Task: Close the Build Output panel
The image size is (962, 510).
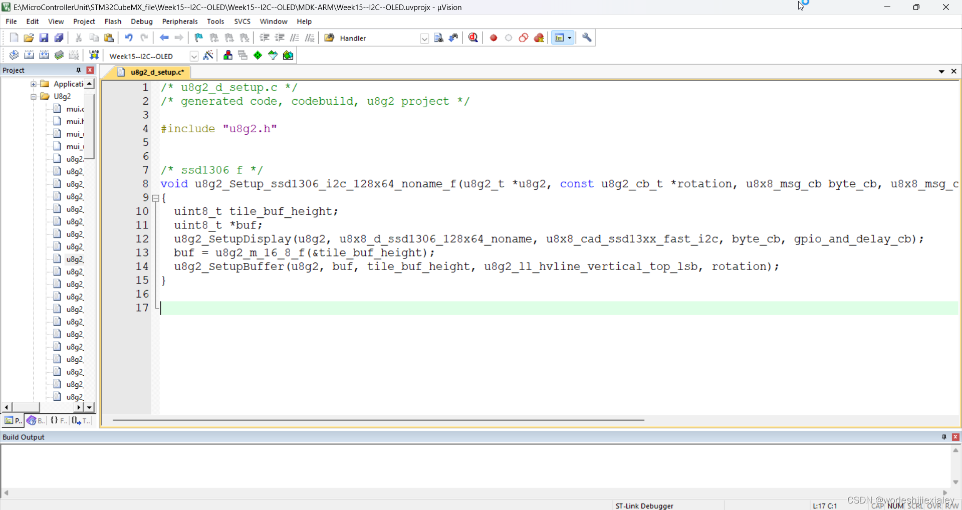Action: pos(955,437)
